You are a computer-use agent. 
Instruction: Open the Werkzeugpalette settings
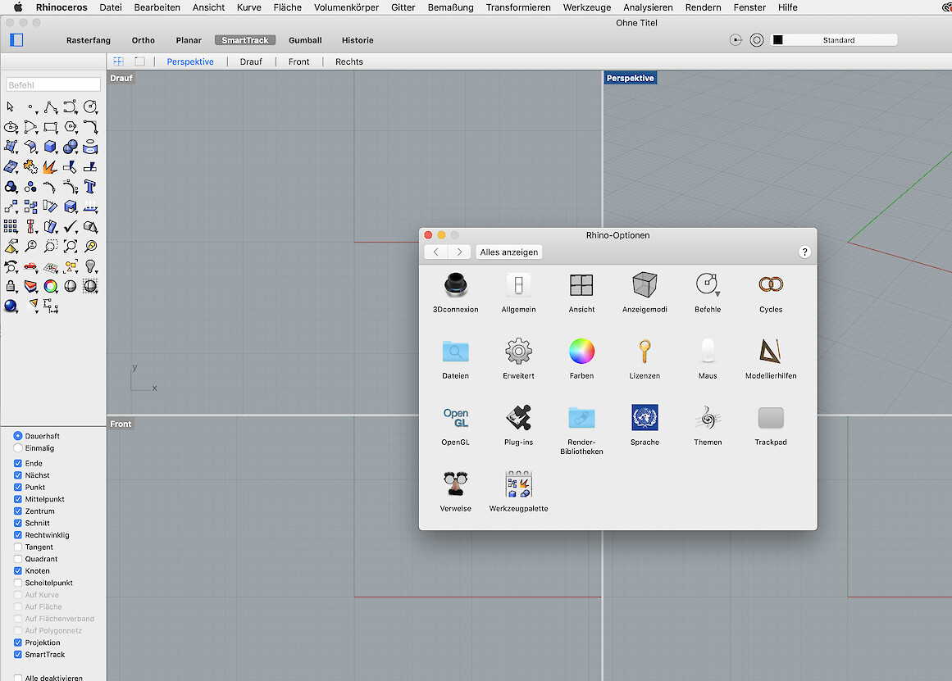click(x=518, y=492)
